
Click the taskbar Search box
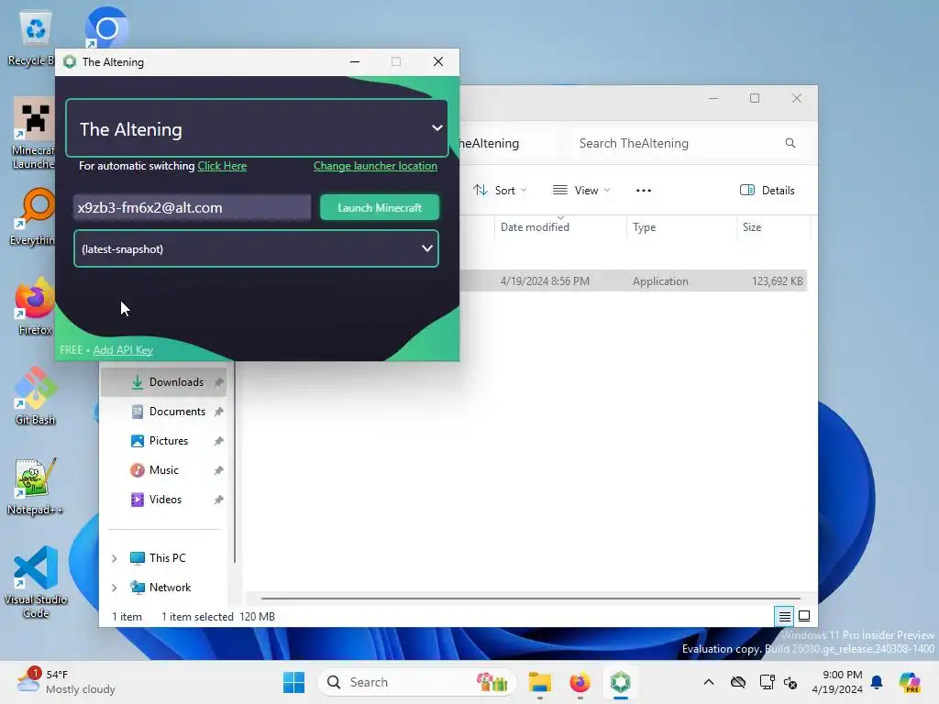pyautogui.click(x=417, y=682)
